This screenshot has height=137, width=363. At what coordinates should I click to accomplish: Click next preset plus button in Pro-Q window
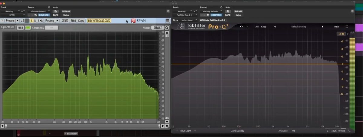point(204,15)
